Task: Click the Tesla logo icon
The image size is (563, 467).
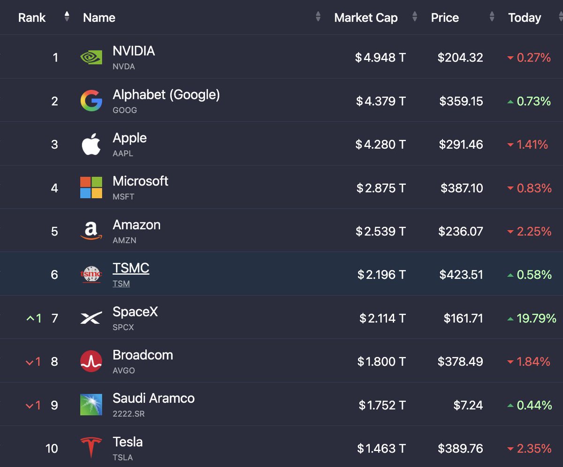Action: coord(91,448)
